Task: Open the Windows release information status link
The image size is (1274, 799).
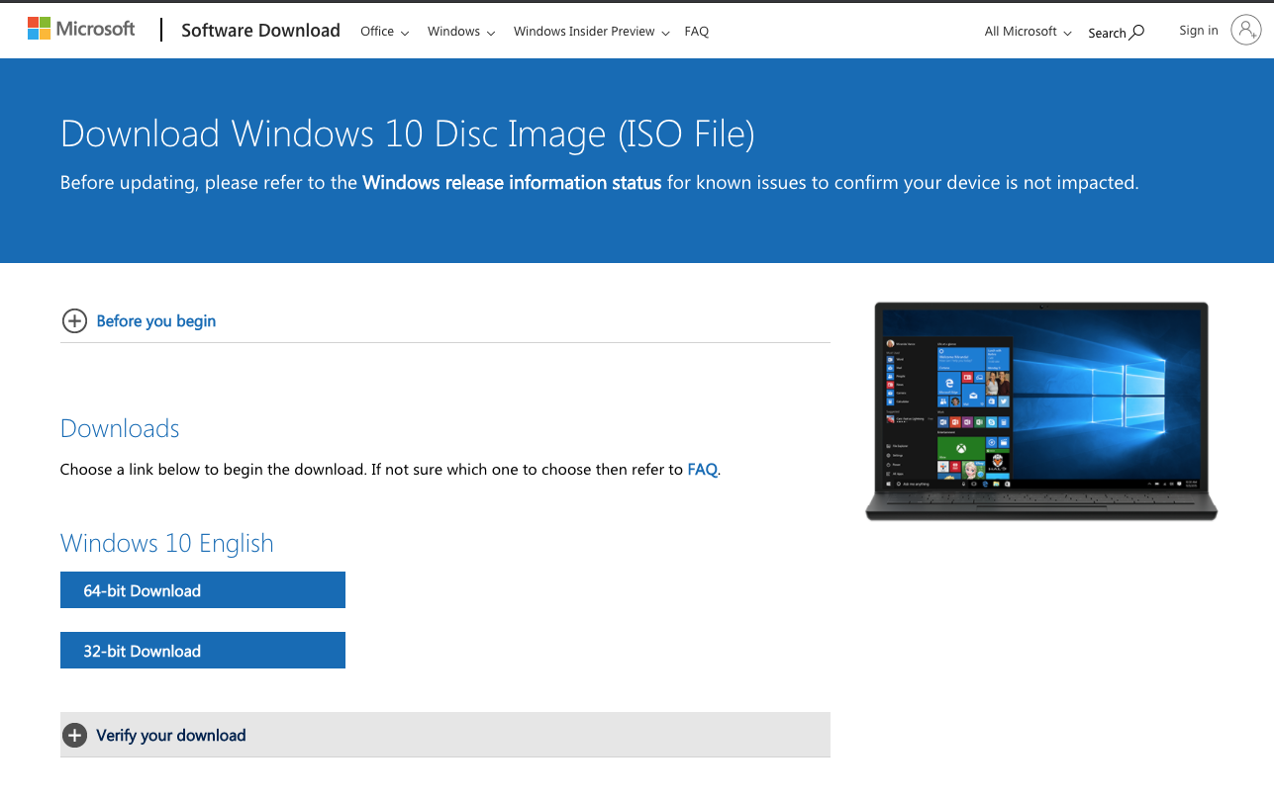Action: [x=512, y=183]
